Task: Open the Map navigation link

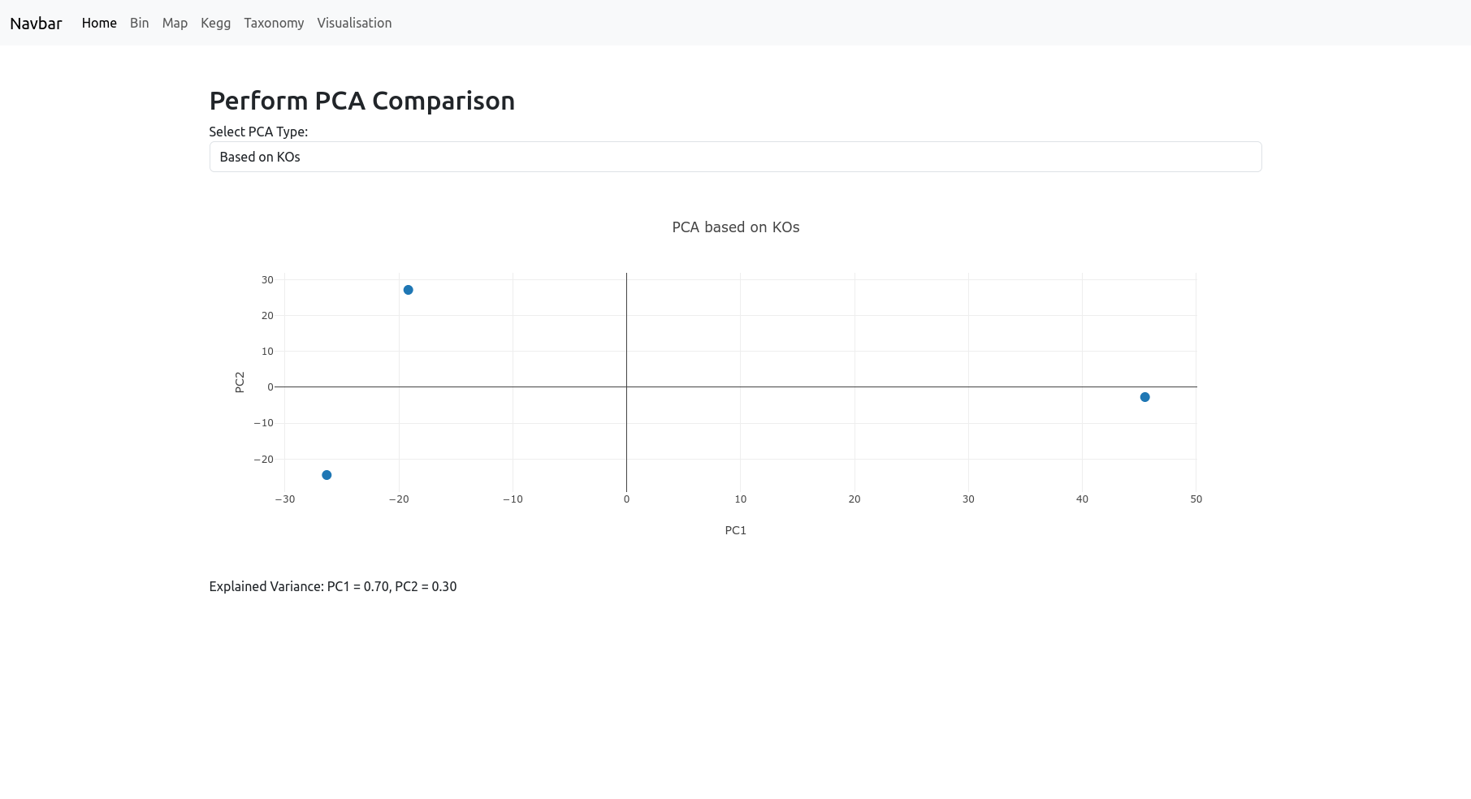Action: point(175,23)
